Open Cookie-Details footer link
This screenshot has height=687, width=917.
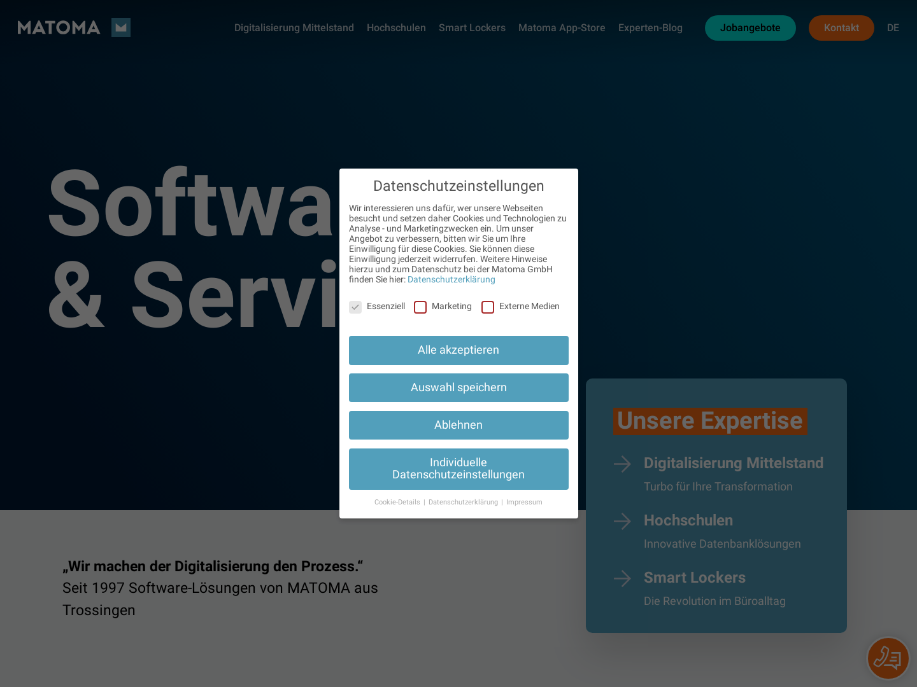tap(397, 503)
